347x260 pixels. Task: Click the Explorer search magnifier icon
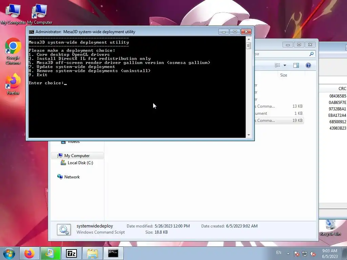[x=312, y=54]
